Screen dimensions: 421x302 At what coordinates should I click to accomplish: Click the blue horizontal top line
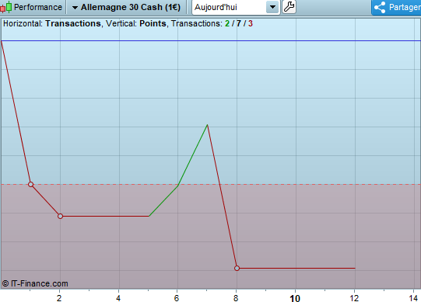tap(210, 40)
